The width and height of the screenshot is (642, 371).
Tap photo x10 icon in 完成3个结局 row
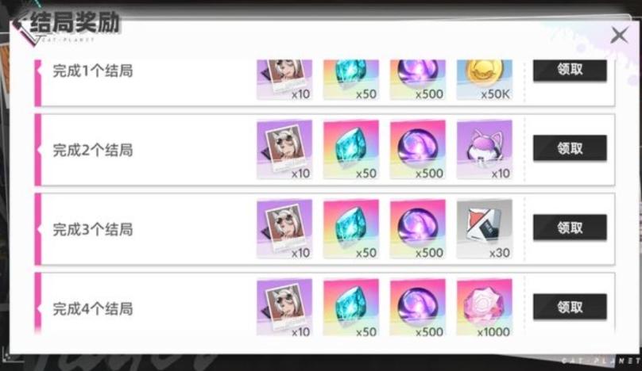click(x=284, y=228)
